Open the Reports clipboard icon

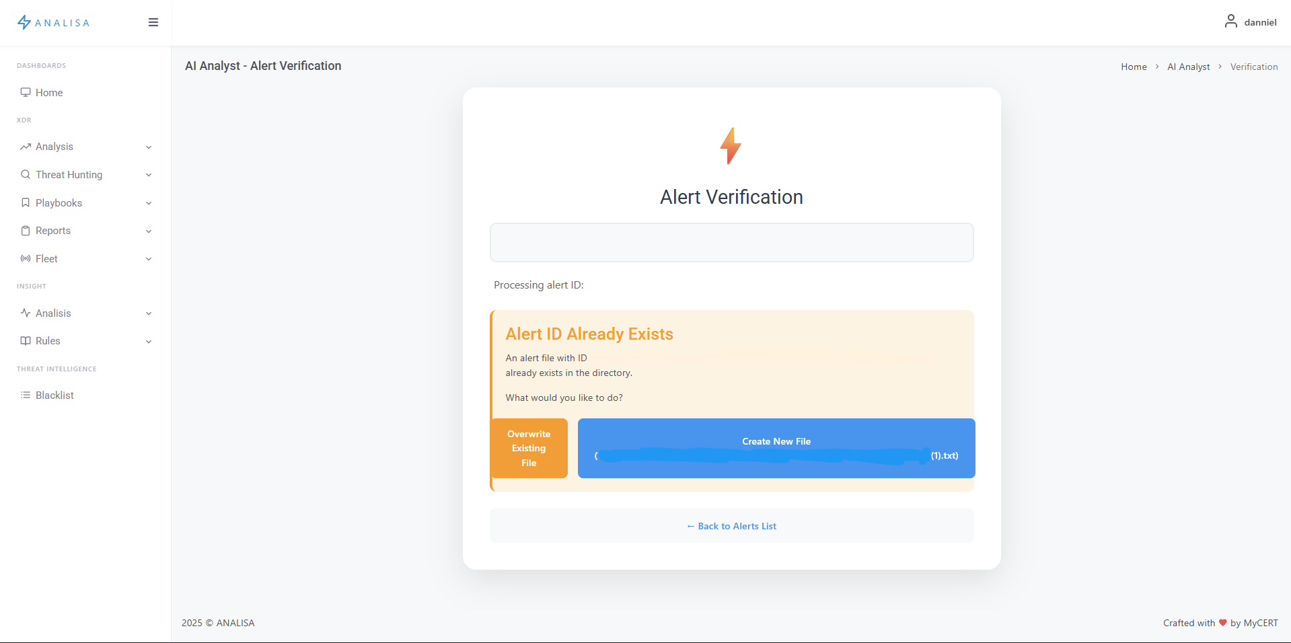click(26, 231)
